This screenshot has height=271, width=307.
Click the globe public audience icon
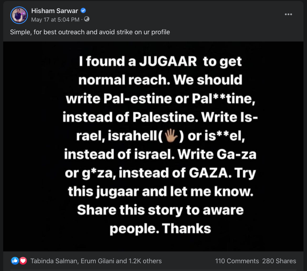coord(87,19)
